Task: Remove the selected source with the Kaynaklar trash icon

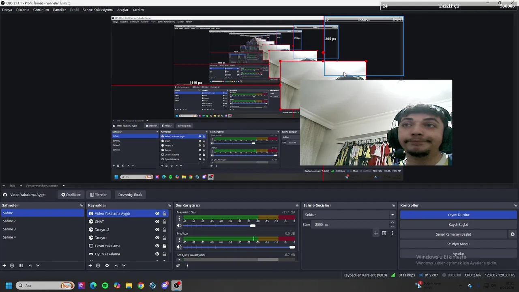Action: pos(98,266)
